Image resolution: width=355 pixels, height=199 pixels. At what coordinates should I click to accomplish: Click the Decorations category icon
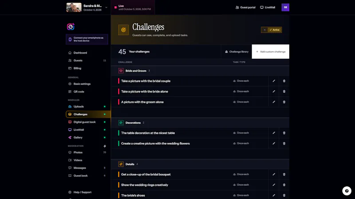121,123
